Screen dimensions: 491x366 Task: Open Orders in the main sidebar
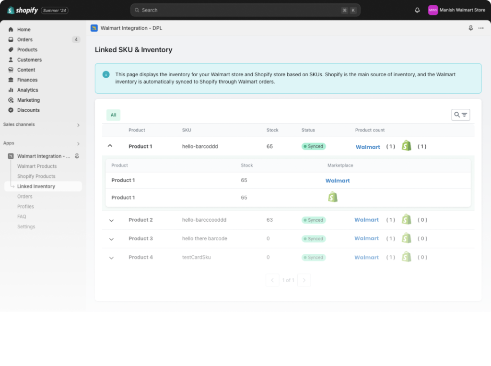pos(25,40)
